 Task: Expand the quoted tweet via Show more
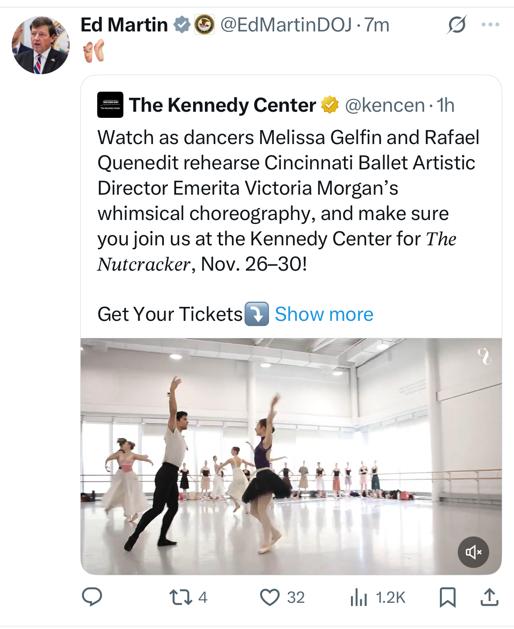[x=324, y=314]
